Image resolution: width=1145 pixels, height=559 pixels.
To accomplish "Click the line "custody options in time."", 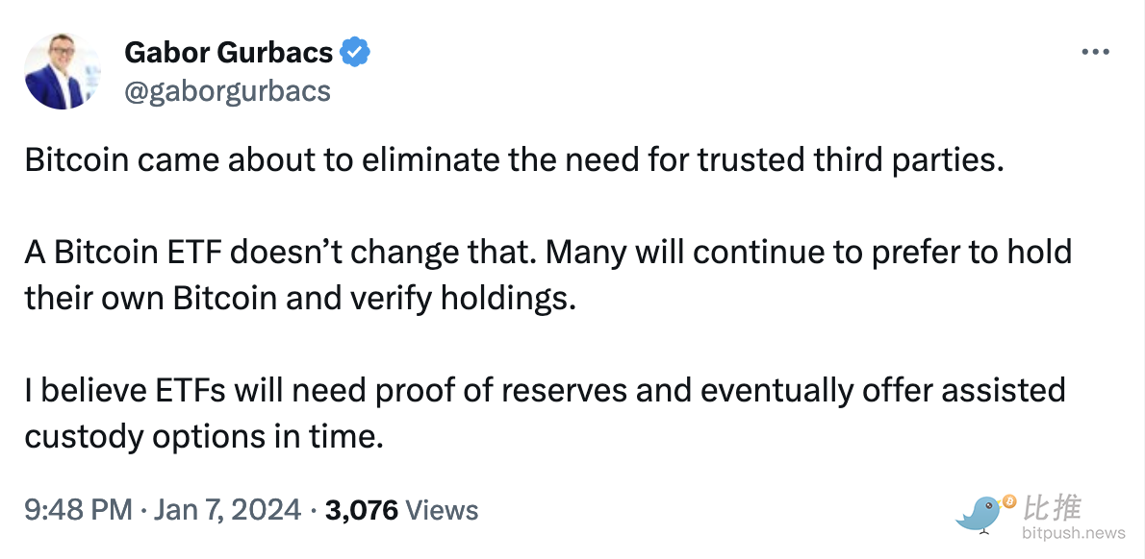I will point(204,435).
